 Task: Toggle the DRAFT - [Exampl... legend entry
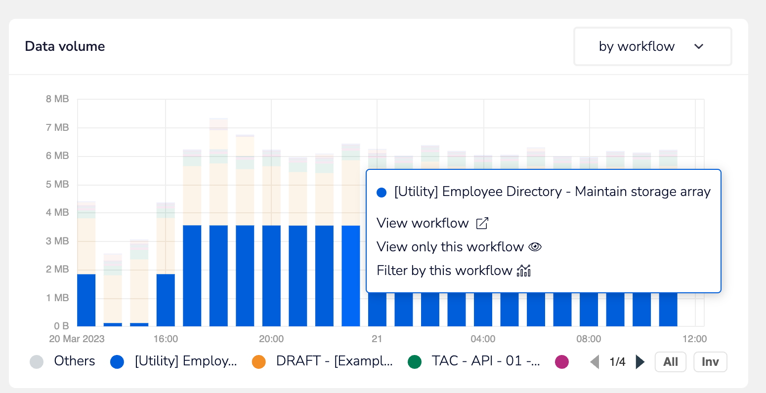(334, 361)
